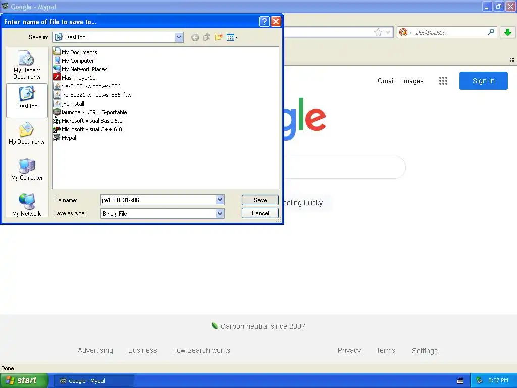This screenshot has height=388, width=517.
Task: Click the Google Sign in button
Action: [483, 81]
